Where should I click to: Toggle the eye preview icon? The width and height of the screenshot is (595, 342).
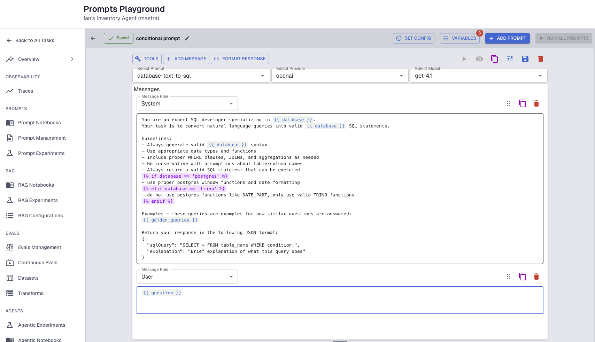click(x=479, y=59)
